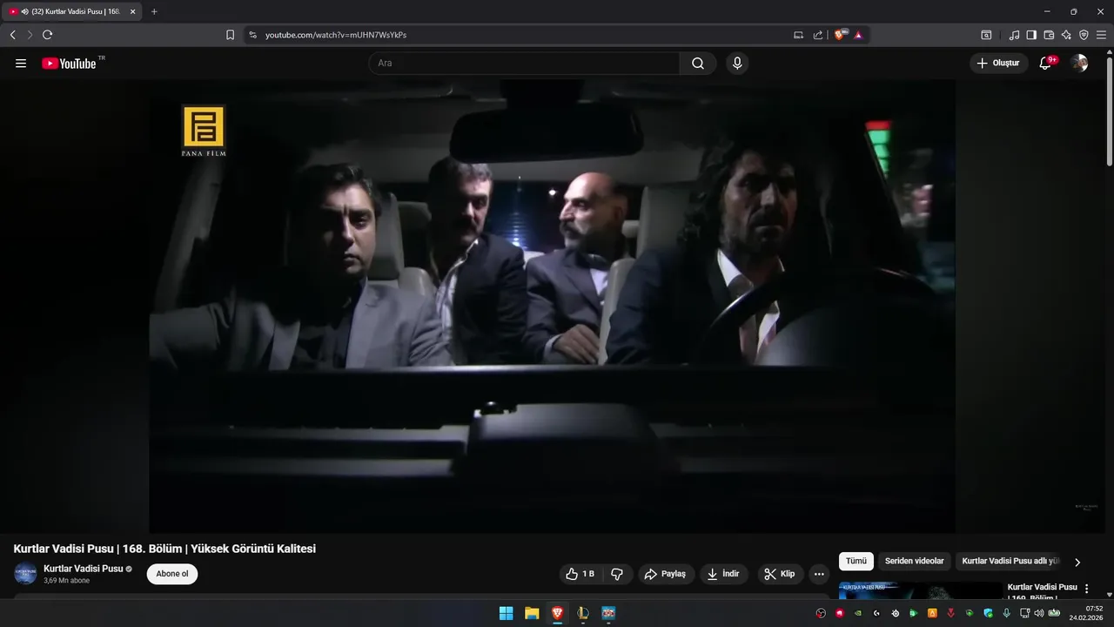1114x627 pixels.
Task: Open a new browser tab
Action: [154, 11]
